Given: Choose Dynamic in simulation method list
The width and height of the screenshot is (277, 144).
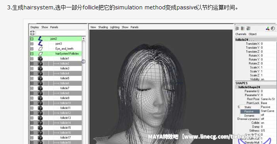Looking at the screenshot, I should 249,116.
